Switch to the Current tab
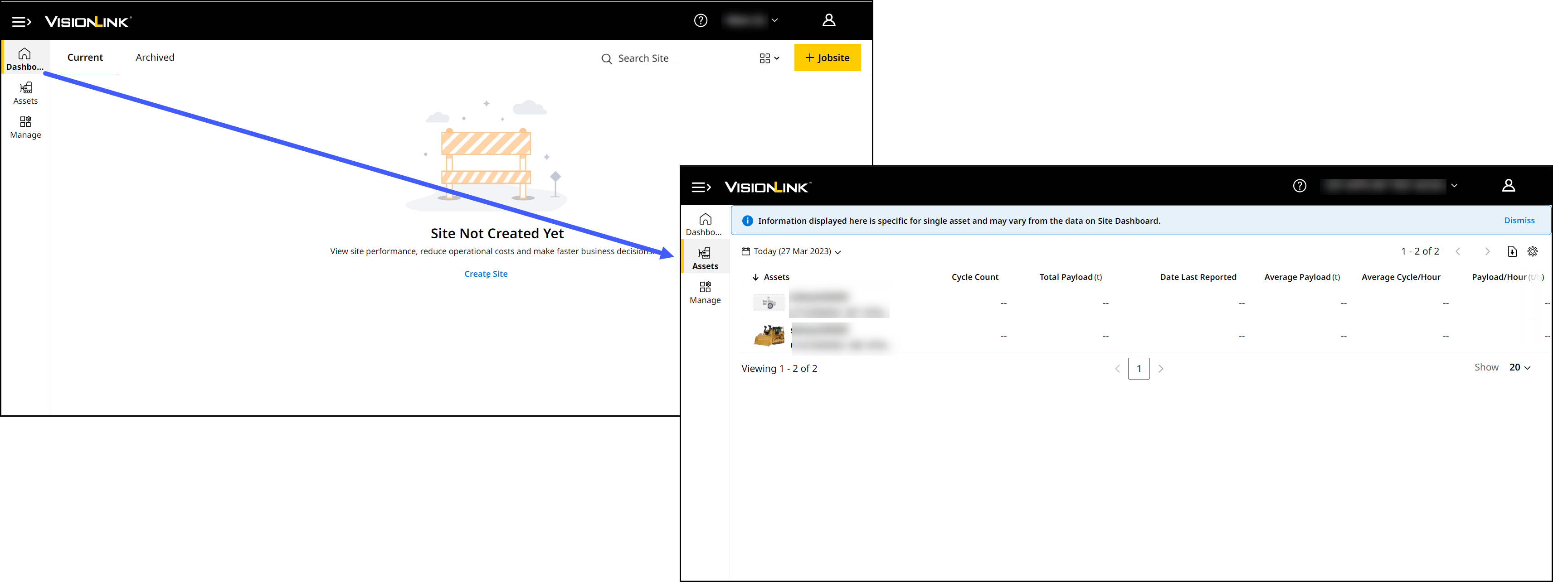1553x582 pixels. point(85,57)
